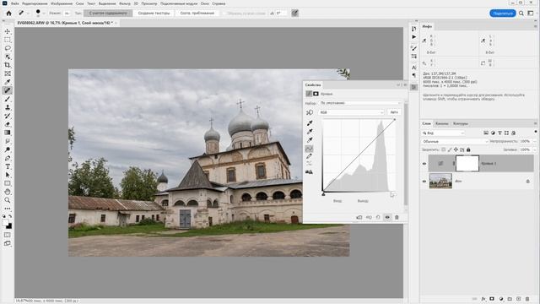This screenshot has width=540, height=304.
Task: Toggle visibility of the background layer
Action: point(424,182)
